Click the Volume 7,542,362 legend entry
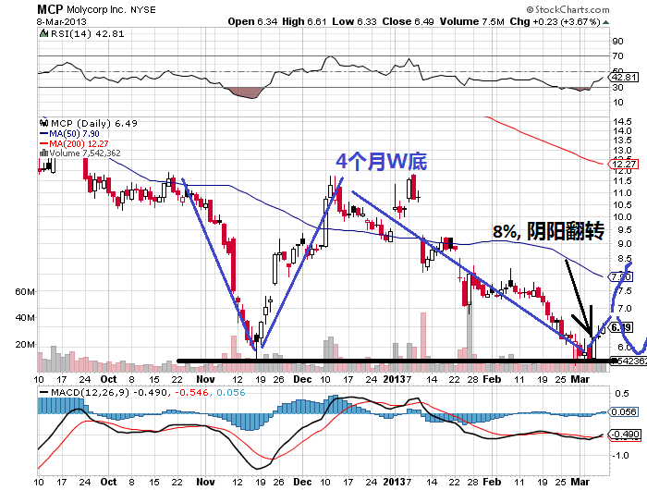 point(85,153)
